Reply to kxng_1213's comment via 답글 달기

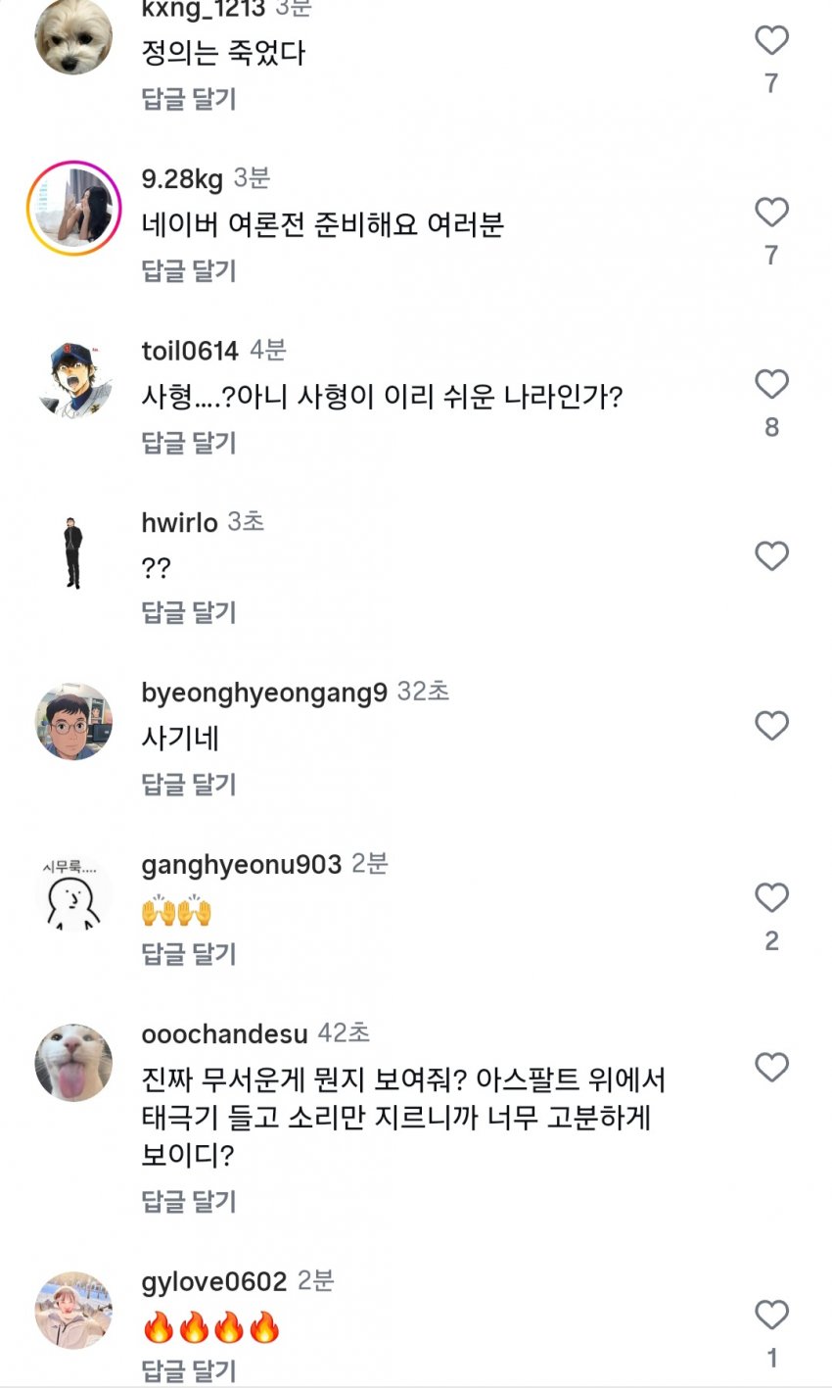point(189,99)
